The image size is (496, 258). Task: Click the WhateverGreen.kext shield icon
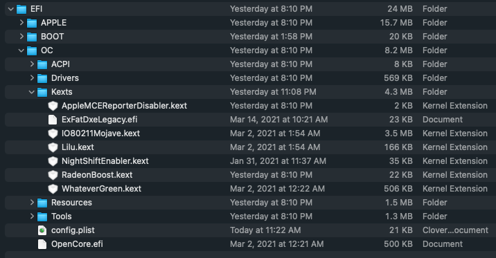(x=53, y=189)
